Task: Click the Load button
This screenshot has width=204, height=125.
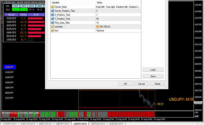Action: coord(153,70)
